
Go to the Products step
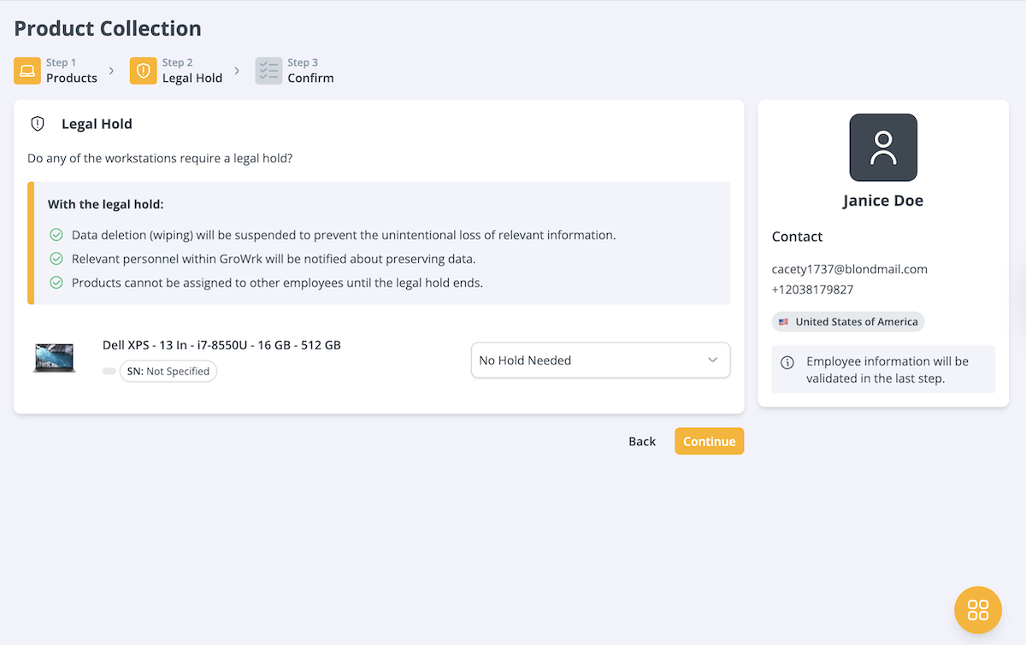pos(72,78)
